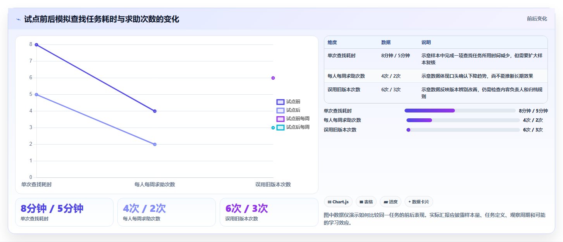Click description 示意样本中完成一项查找任务
This screenshot has height=242, width=563.
pos(482,59)
